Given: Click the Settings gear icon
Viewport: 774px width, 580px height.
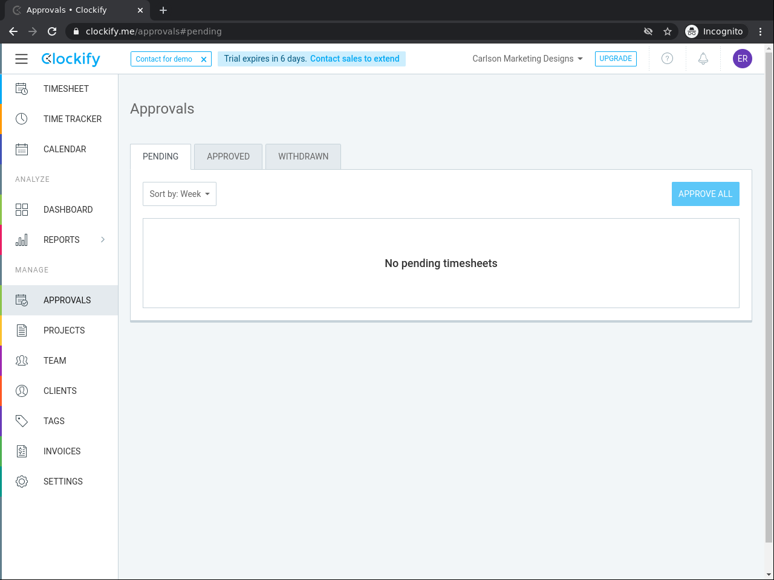Looking at the screenshot, I should click(x=22, y=482).
